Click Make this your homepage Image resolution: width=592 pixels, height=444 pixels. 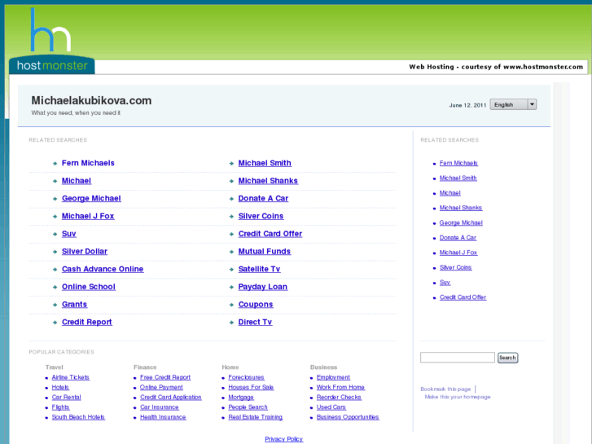458,397
